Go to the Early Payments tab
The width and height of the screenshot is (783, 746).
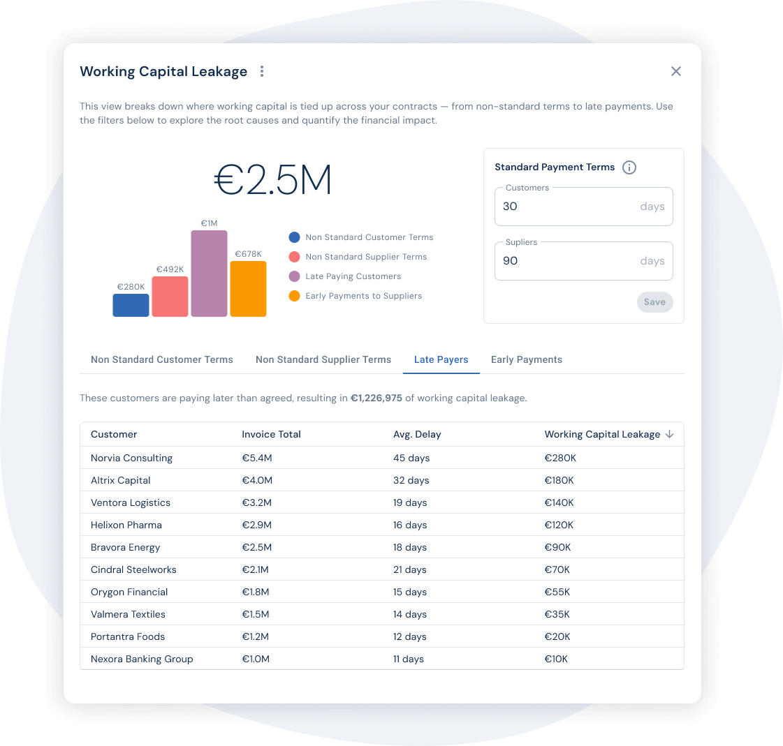click(526, 359)
